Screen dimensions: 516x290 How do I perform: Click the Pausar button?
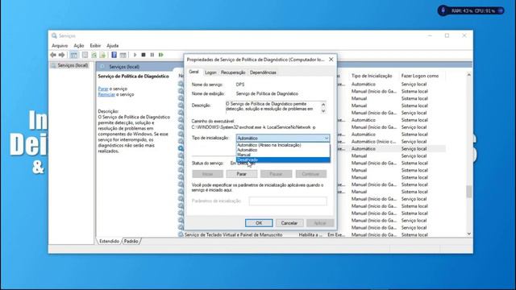point(276,174)
